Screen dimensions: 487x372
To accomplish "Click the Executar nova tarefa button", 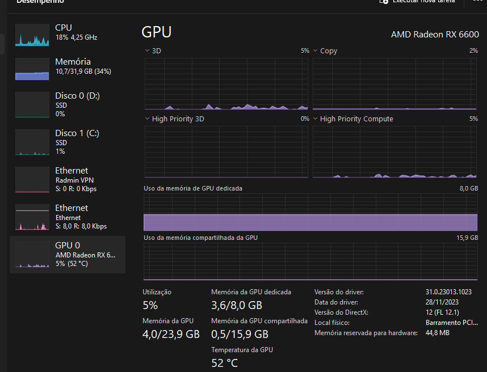I will point(417,2).
